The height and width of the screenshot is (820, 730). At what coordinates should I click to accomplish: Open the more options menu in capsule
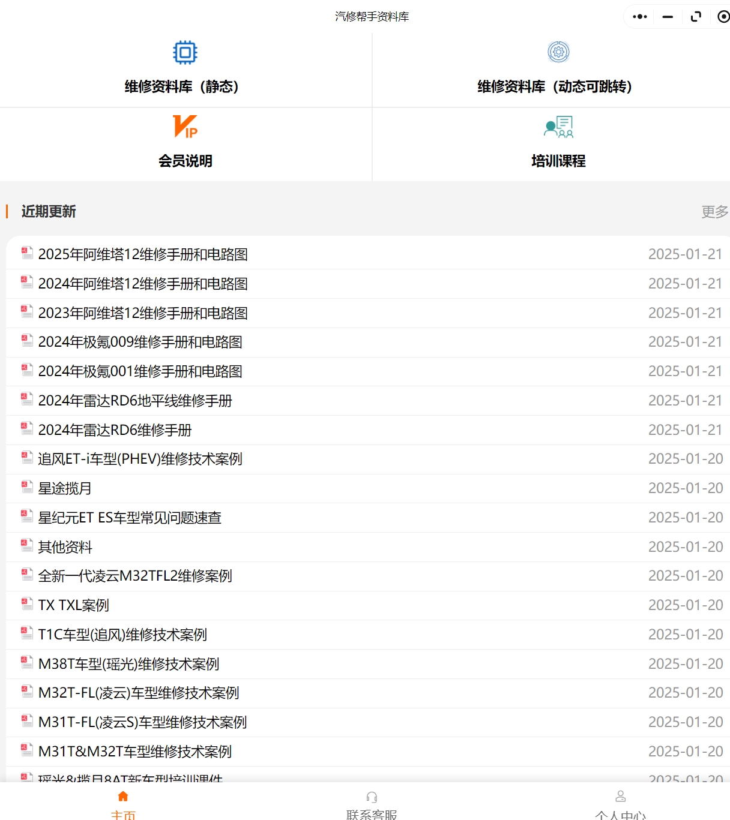point(639,17)
